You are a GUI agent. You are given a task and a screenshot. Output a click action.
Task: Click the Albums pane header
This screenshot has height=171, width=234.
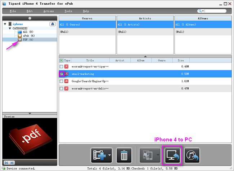point(203,18)
